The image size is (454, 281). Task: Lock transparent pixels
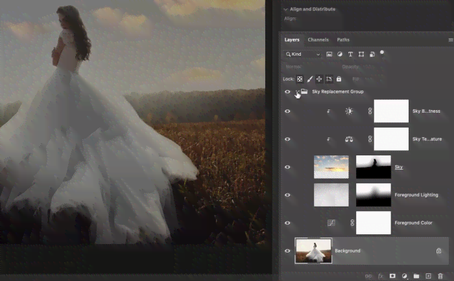300,79
